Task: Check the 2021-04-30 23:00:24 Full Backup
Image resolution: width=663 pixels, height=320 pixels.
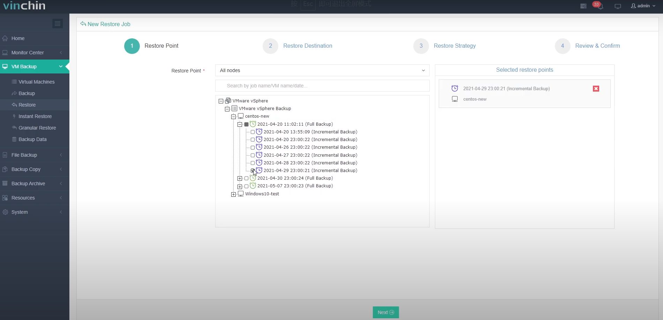Action: point(247,178)
